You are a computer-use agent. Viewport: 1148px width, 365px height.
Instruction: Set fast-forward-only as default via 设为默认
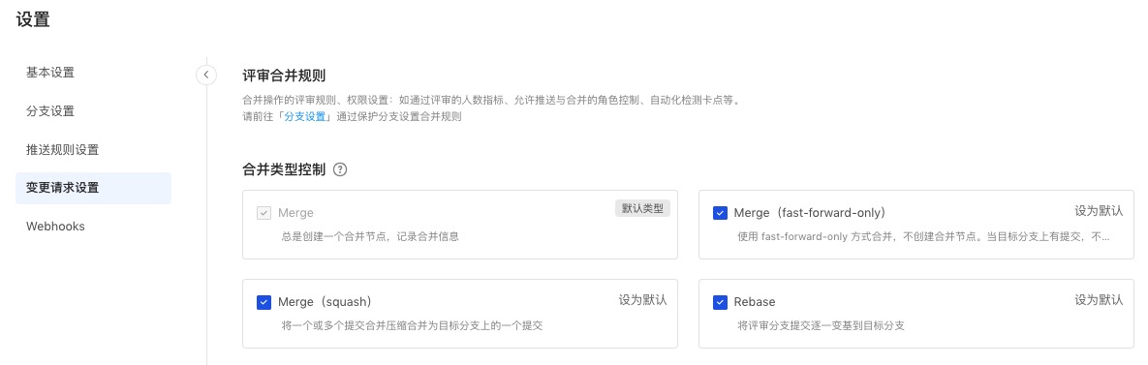(x=1099, y=211)
